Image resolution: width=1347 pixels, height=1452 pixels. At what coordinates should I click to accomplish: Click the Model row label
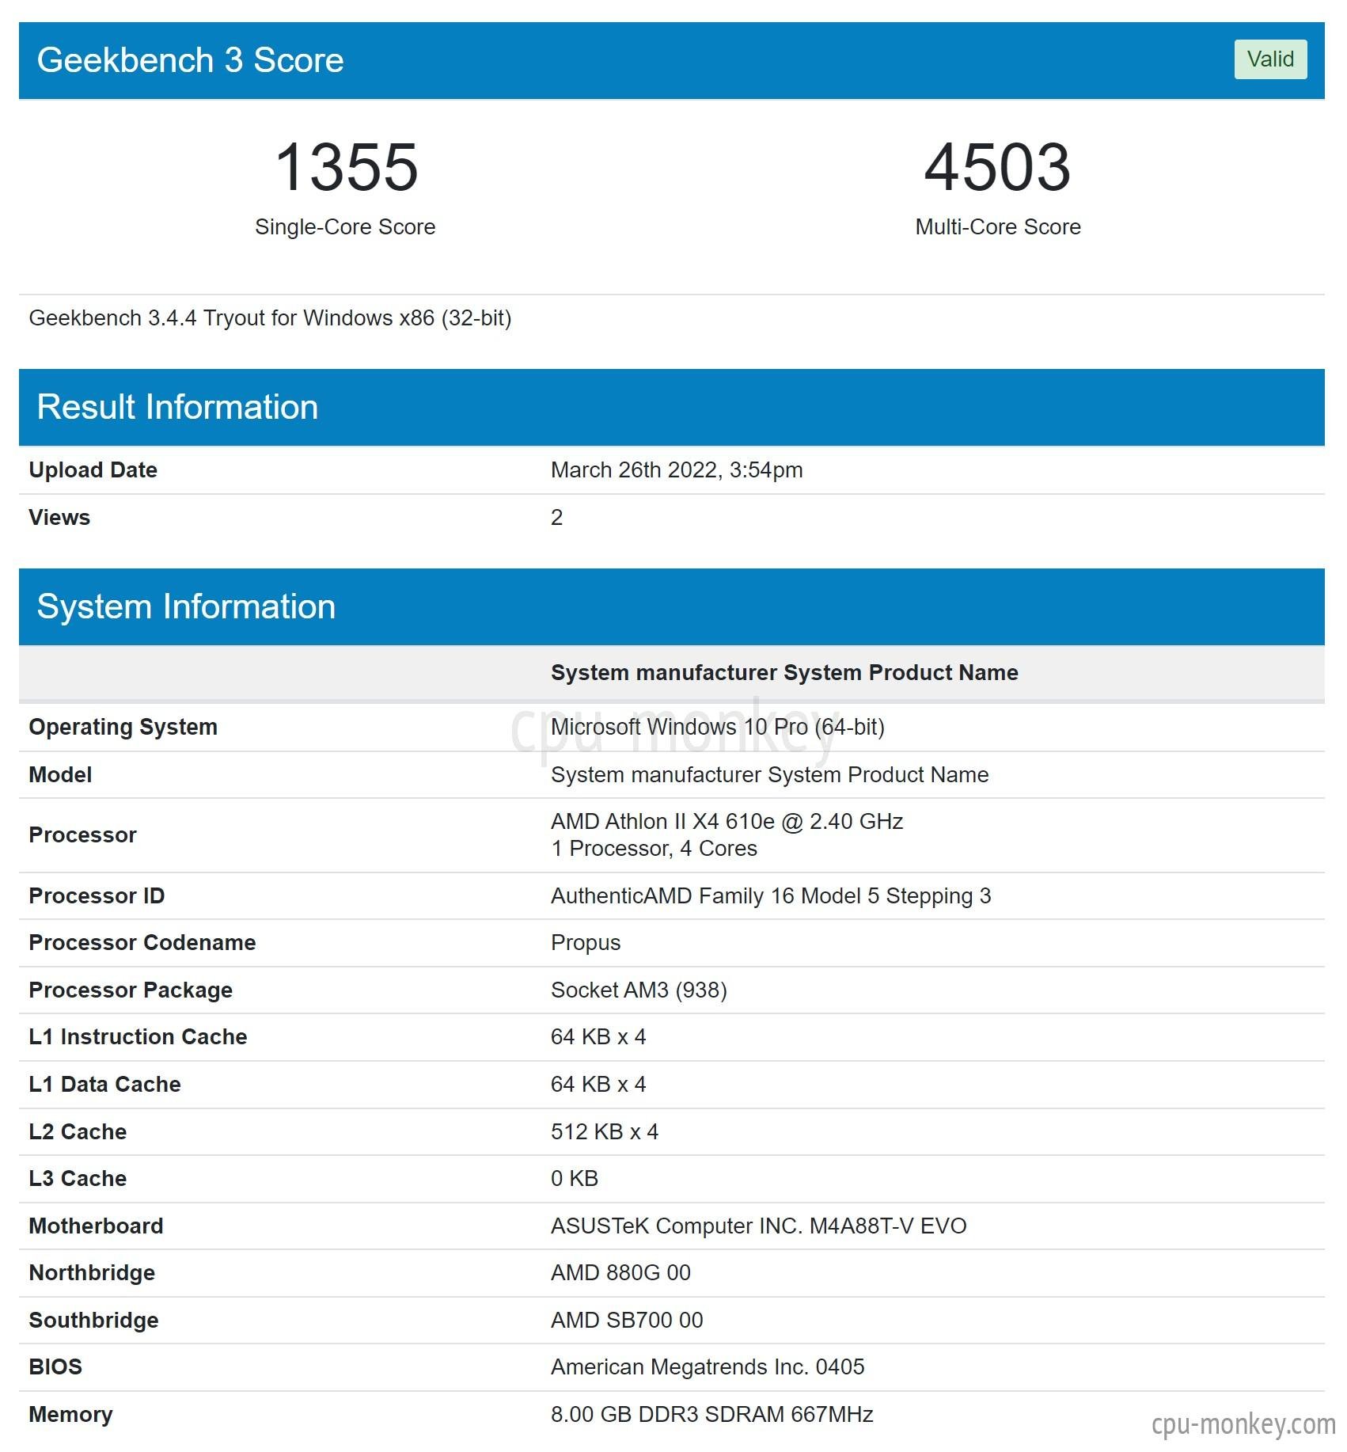coord(60,774)
